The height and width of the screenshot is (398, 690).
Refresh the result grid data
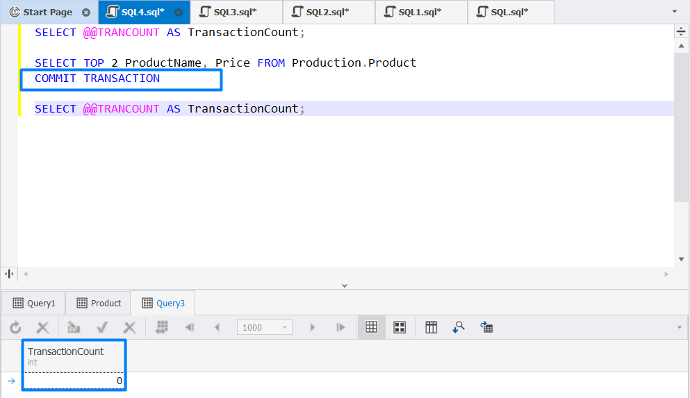15,328
